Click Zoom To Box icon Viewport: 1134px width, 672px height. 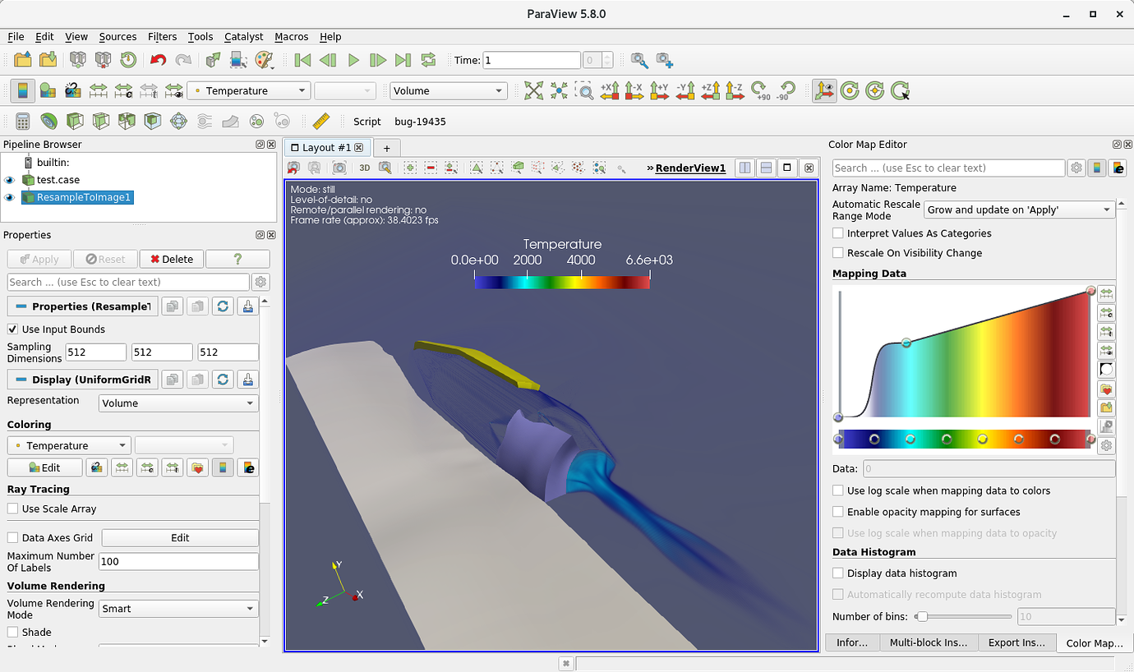(584, 90)
